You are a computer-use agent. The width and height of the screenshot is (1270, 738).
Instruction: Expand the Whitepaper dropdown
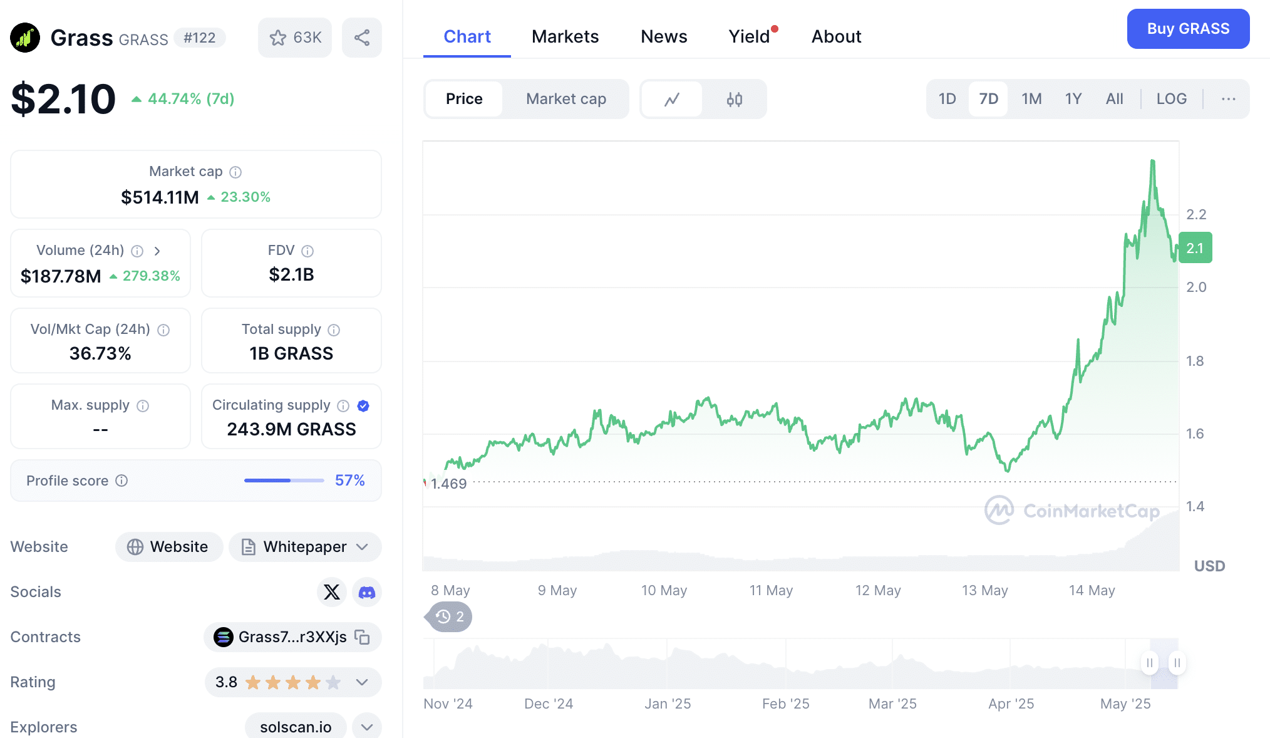pos(305,547)
